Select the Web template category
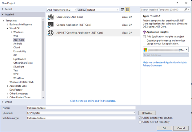Image resolution: width=192 pixels, height=132 pixels. coord(16,36)
